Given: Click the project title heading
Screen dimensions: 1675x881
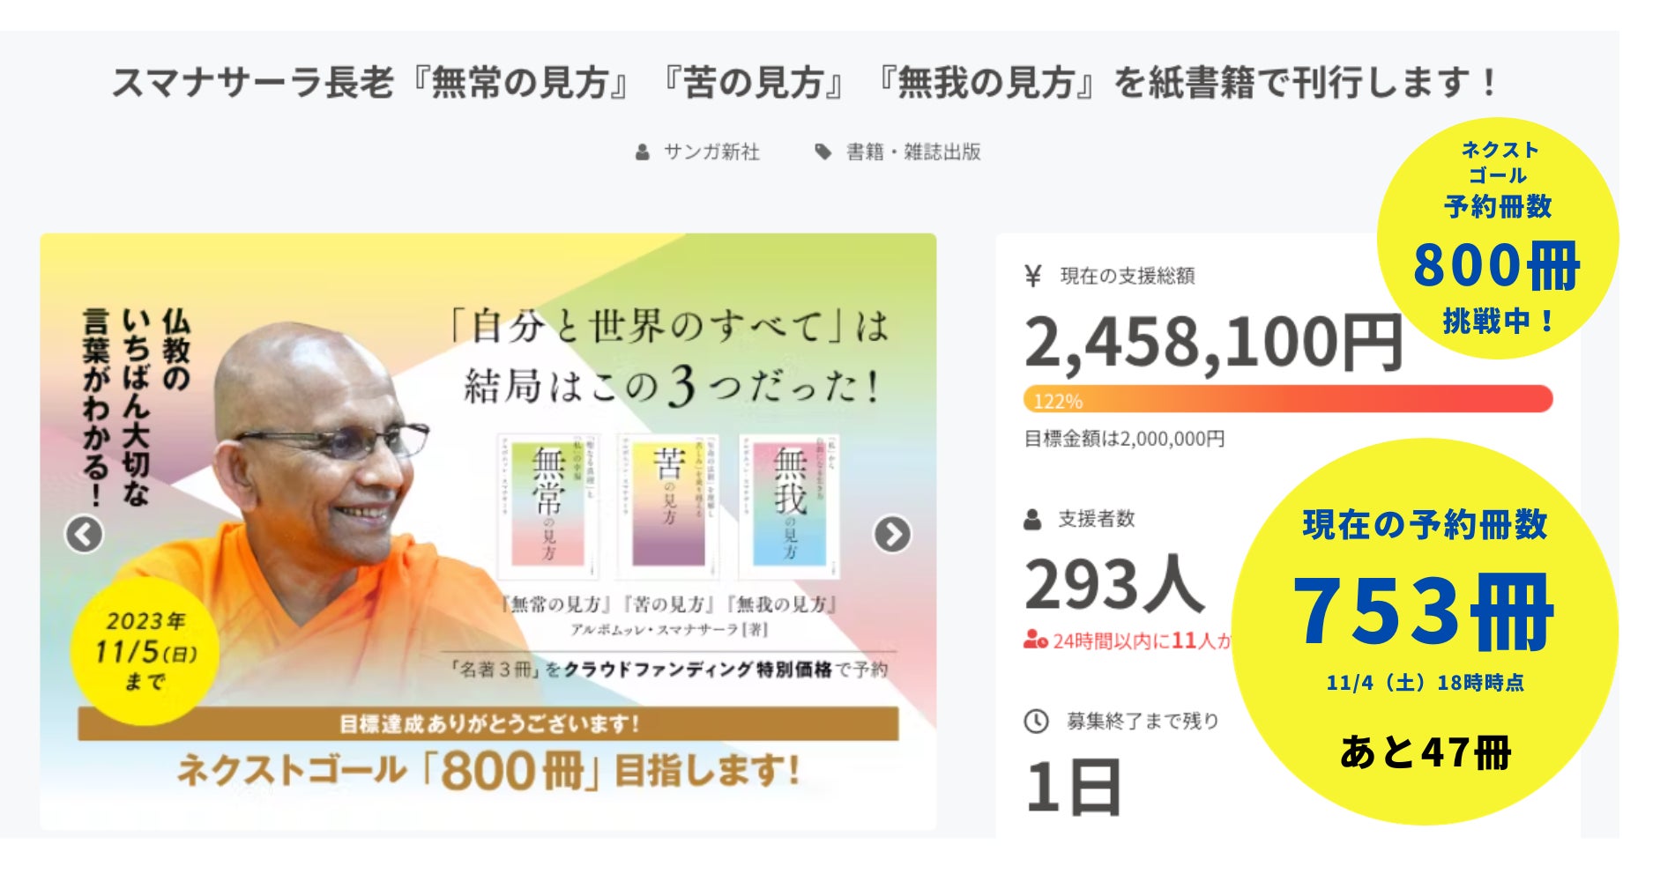Looking at the screenshot, I should tap(804, 83).
